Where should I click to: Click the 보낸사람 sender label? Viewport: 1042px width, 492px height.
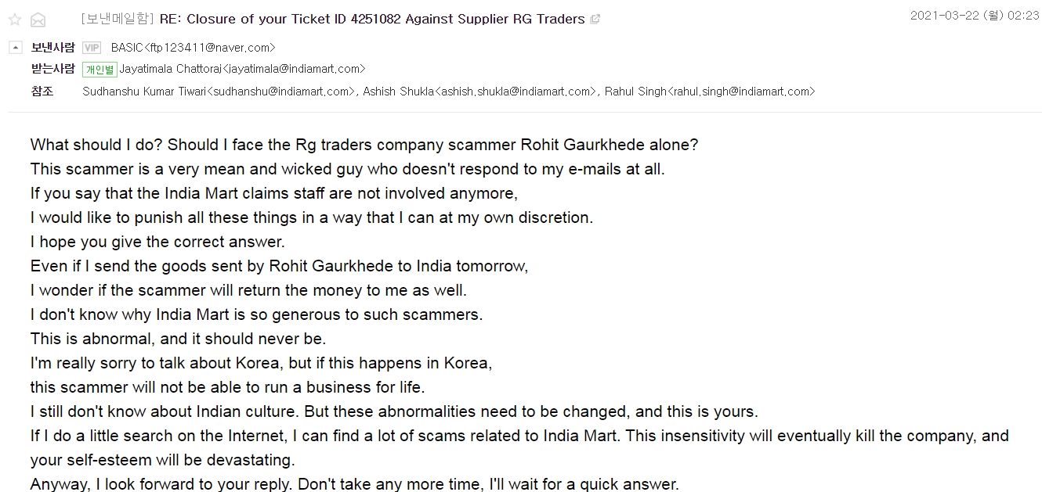[x=53, y=48]
